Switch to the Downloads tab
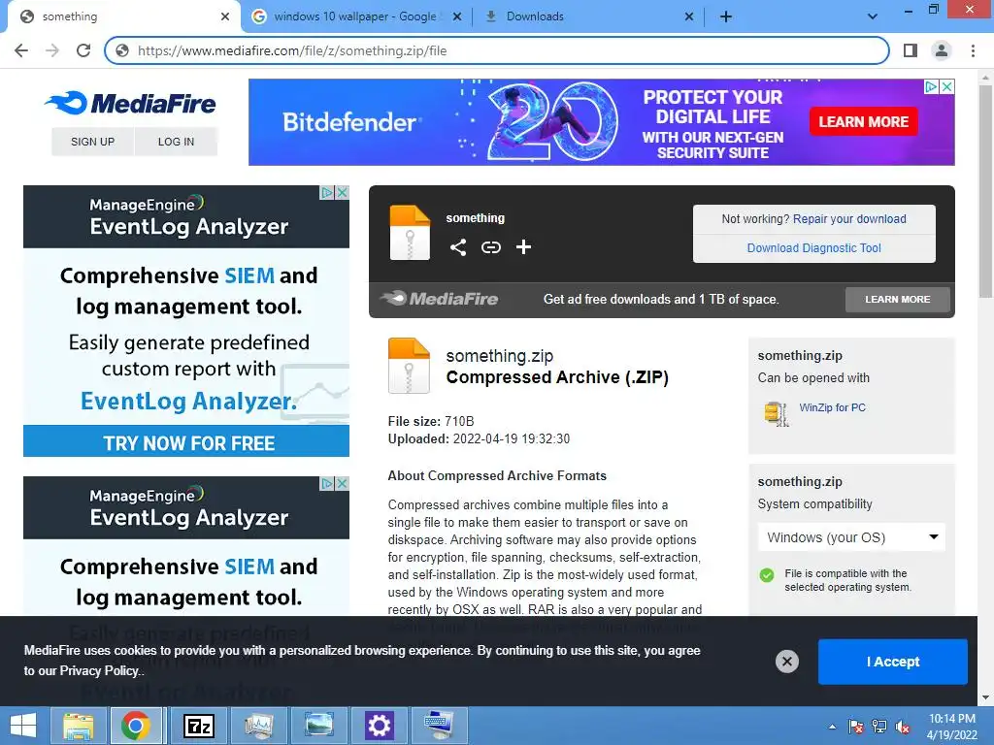The image size is (994, 745). coord(589,16)
